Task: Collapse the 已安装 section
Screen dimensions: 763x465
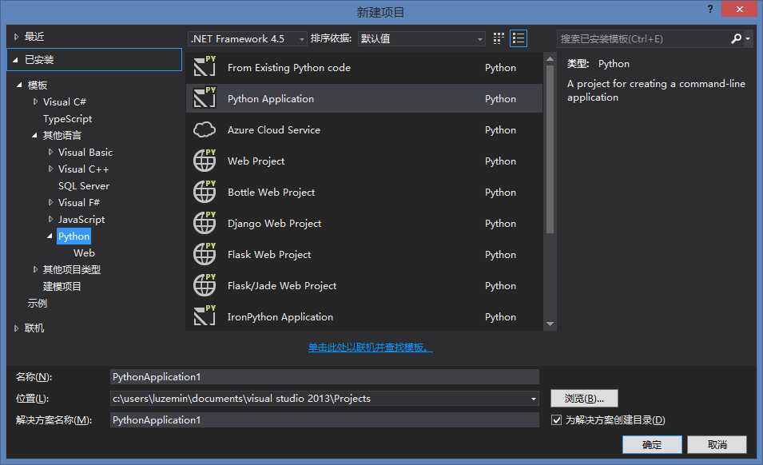Action: (x=15, y=60)
